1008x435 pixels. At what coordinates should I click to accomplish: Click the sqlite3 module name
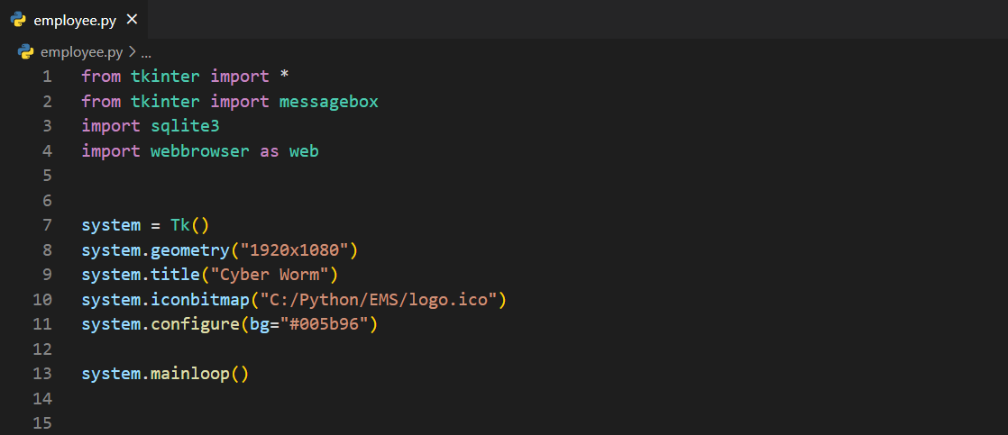click(x=185, y=126)
